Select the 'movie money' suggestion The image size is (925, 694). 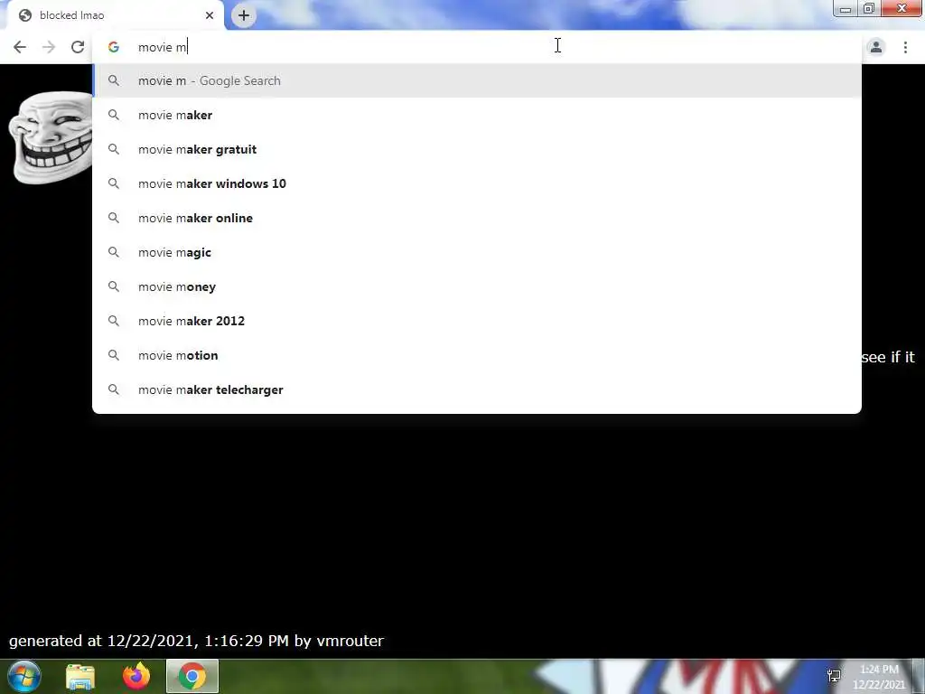tap(477, 286)
